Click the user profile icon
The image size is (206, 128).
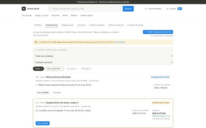[145, 9]
